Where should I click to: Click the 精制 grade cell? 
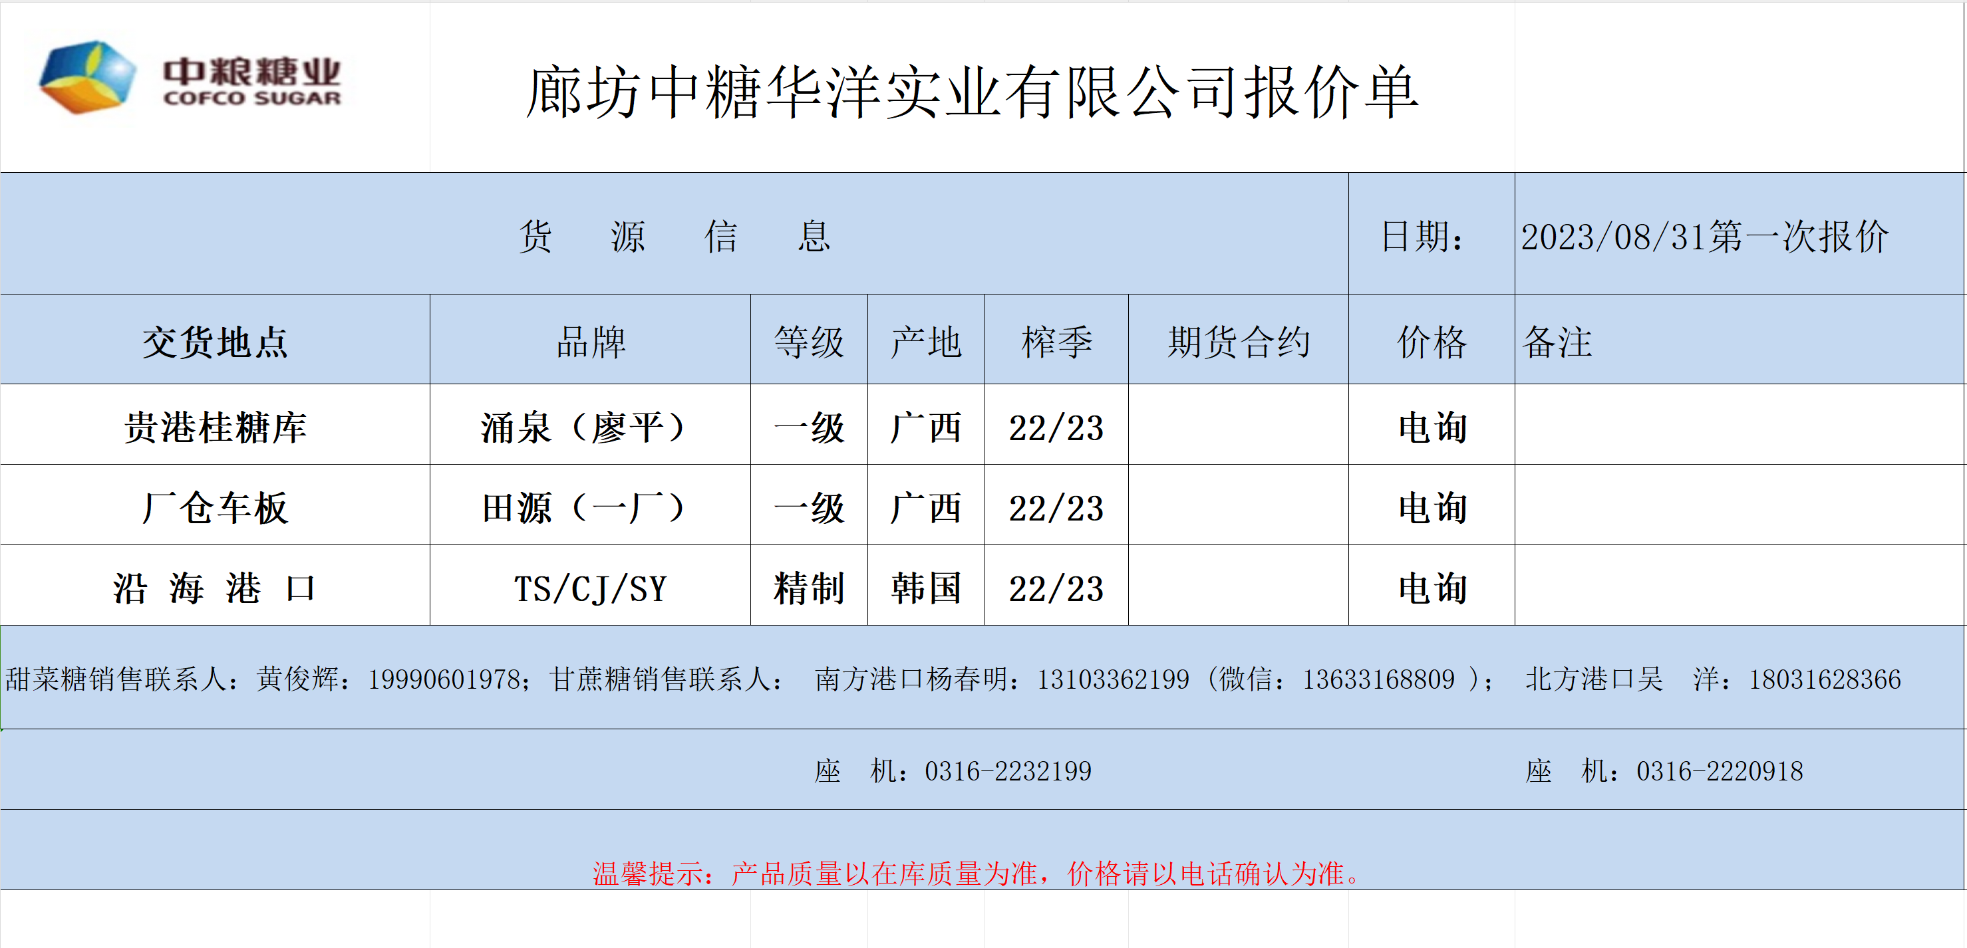point(809,588)
